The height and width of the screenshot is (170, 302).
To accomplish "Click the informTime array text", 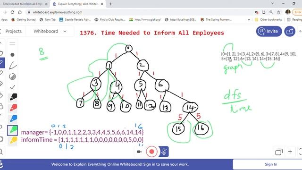I will (82, 140).
